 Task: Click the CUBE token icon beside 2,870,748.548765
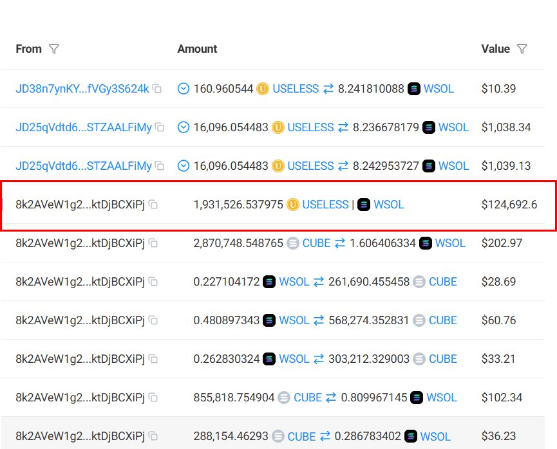(x=293, y=243)
